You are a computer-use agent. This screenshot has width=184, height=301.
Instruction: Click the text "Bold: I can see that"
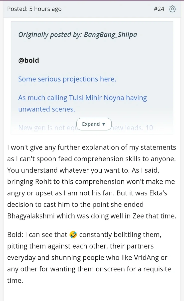click(37, 235)
